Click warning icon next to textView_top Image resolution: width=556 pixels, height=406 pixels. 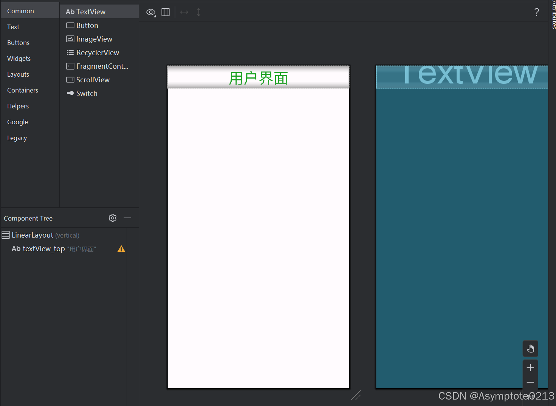(x=121, y=249)
